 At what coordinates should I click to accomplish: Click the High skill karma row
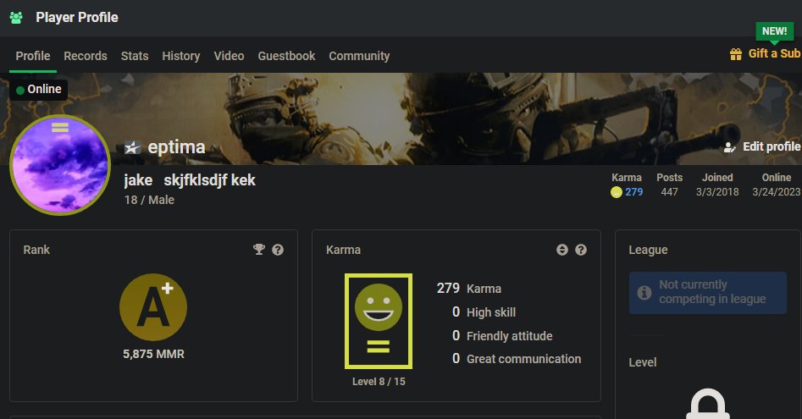coord(484,312)
